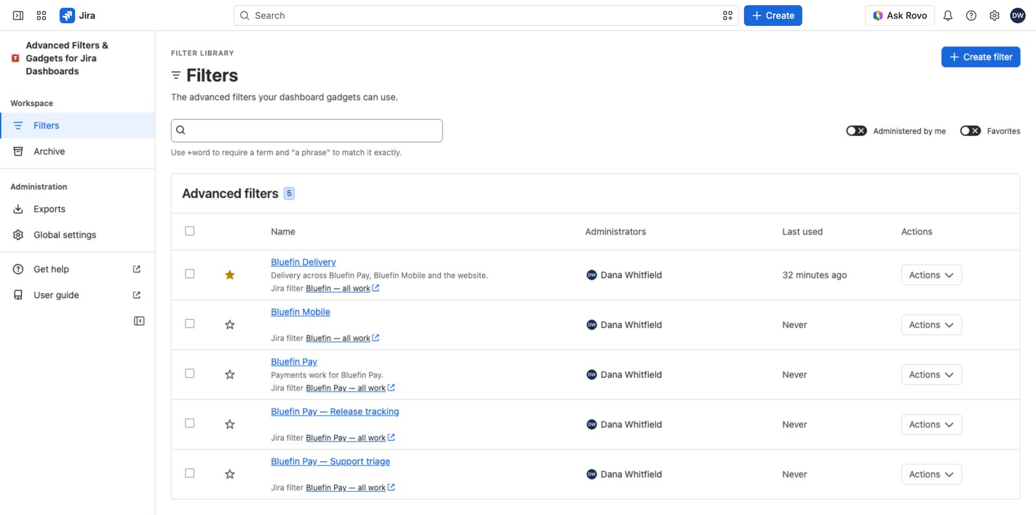Open the app switcher grid icon
1036x515 pixels.
click(x=41, y=16)
